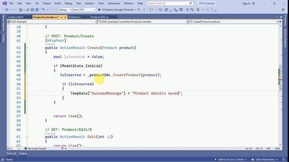Open the Edit menu
289x162 pixels.
(x=19, y=3)
